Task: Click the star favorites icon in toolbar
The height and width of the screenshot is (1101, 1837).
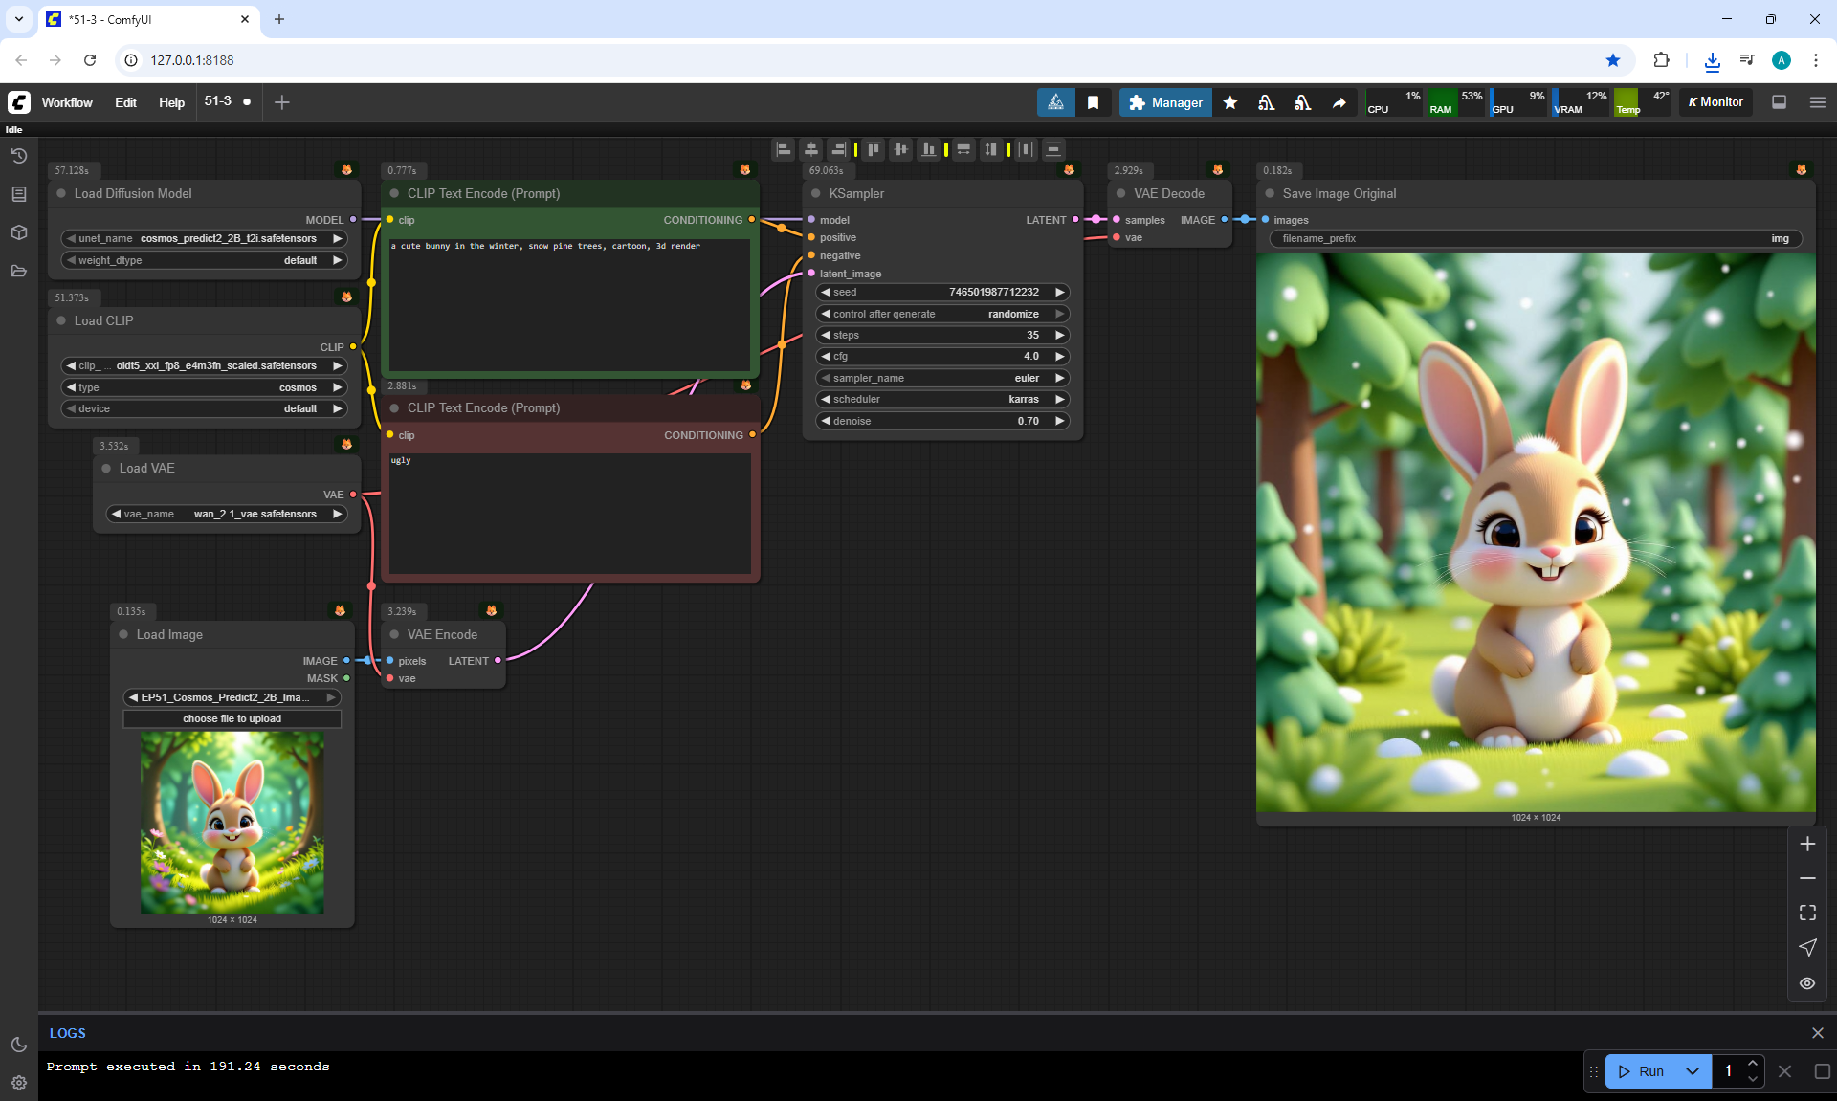Action: coord(1230,102)
